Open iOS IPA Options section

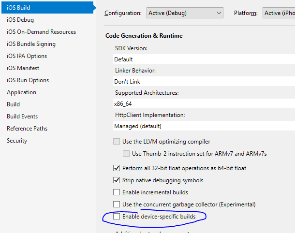pyautogui.click(x=27, y=56)
